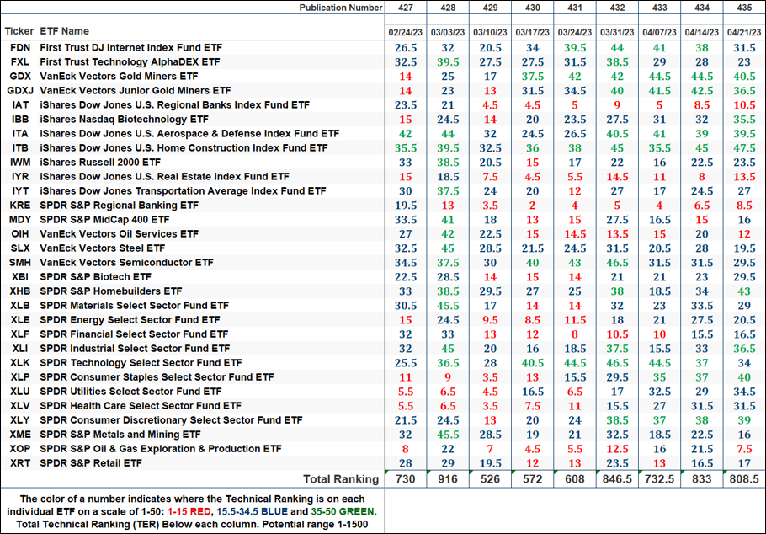
Task: Click SPDR S&P Homebuilders ETF name
Action: [x=111, y=291]
